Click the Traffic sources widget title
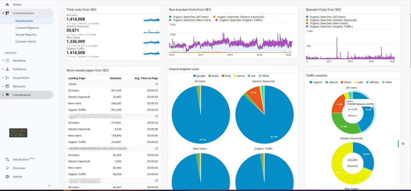411x191 pixels. (x=317, y=76)
